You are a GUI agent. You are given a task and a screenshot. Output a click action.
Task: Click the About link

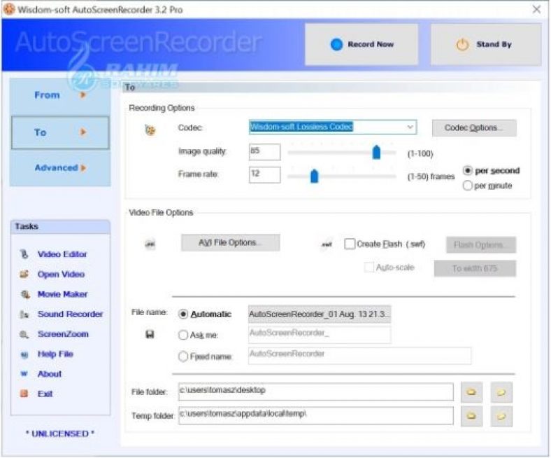click(50, 374)
